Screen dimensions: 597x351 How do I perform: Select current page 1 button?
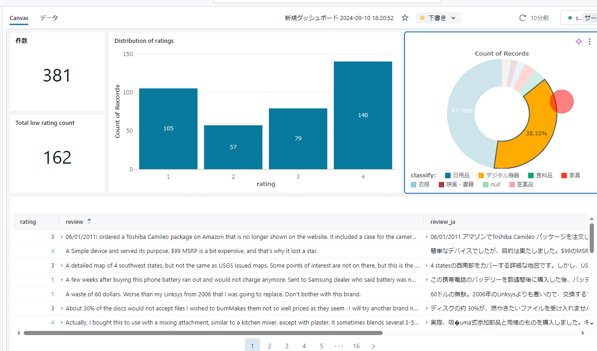click(252, 346)
